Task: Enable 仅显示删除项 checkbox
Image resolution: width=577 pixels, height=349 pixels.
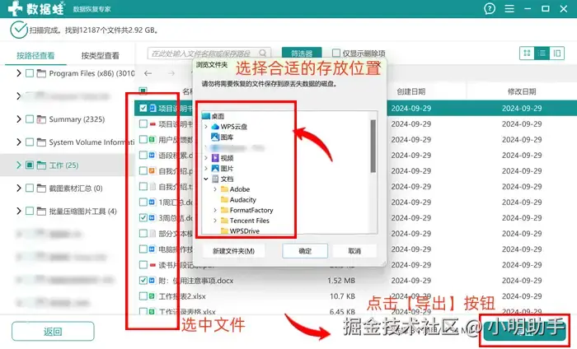Action: pos(336,53)
